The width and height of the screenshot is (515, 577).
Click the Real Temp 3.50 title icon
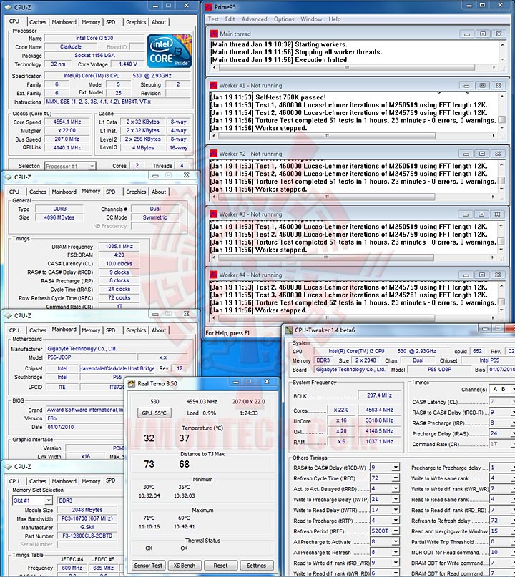(132, 384)
